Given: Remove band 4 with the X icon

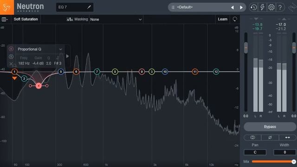Looking at the screenshot, I should [x=11, y=64].
